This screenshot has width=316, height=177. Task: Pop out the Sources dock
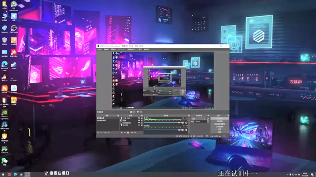click(142, 116)
